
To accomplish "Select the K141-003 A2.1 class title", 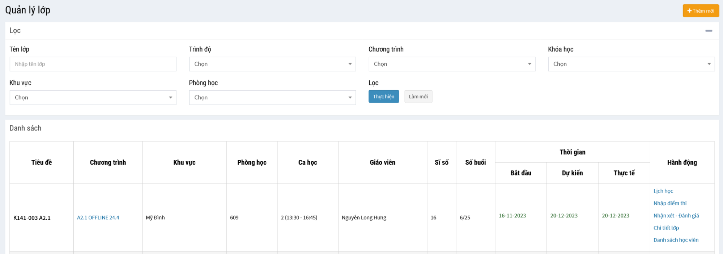I will [x=32, y=218].
